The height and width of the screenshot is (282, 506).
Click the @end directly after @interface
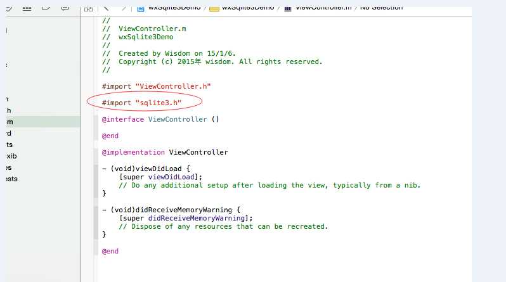point(110,136)
